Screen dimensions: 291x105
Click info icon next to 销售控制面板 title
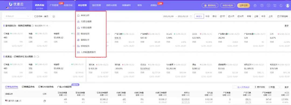coord(33,26)
